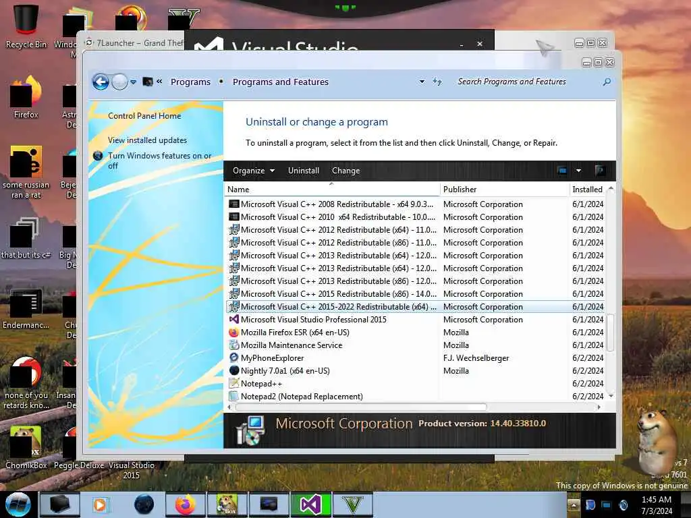This screenshot has width=691, height=518.
Task: Open Firefox desktop shortcut
Action: [26, 97]
